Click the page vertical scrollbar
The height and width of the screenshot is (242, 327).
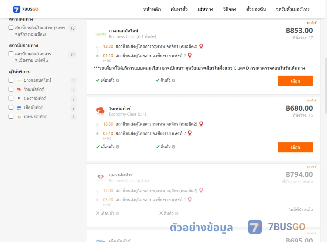(x=326, y=86)
